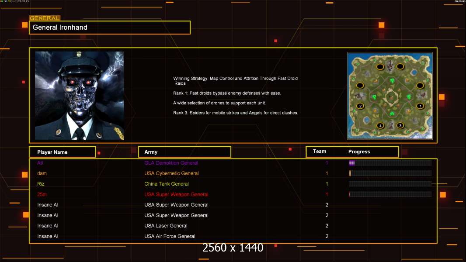Click empty start slot directly above position 2

click(360, 86)
